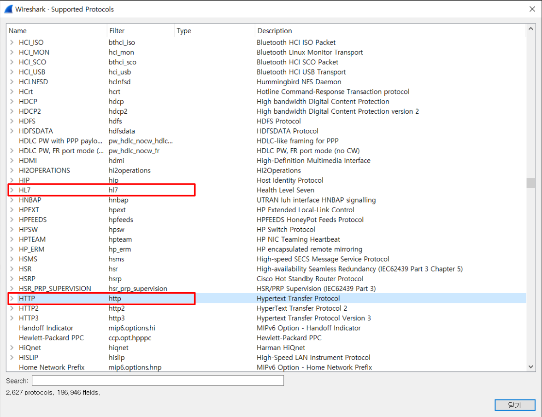
Task: Click the 'hl7' filter cell
Action: click(113, 190)
